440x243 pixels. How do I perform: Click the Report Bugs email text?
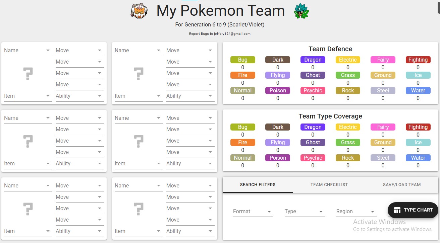tap(220, 34)
